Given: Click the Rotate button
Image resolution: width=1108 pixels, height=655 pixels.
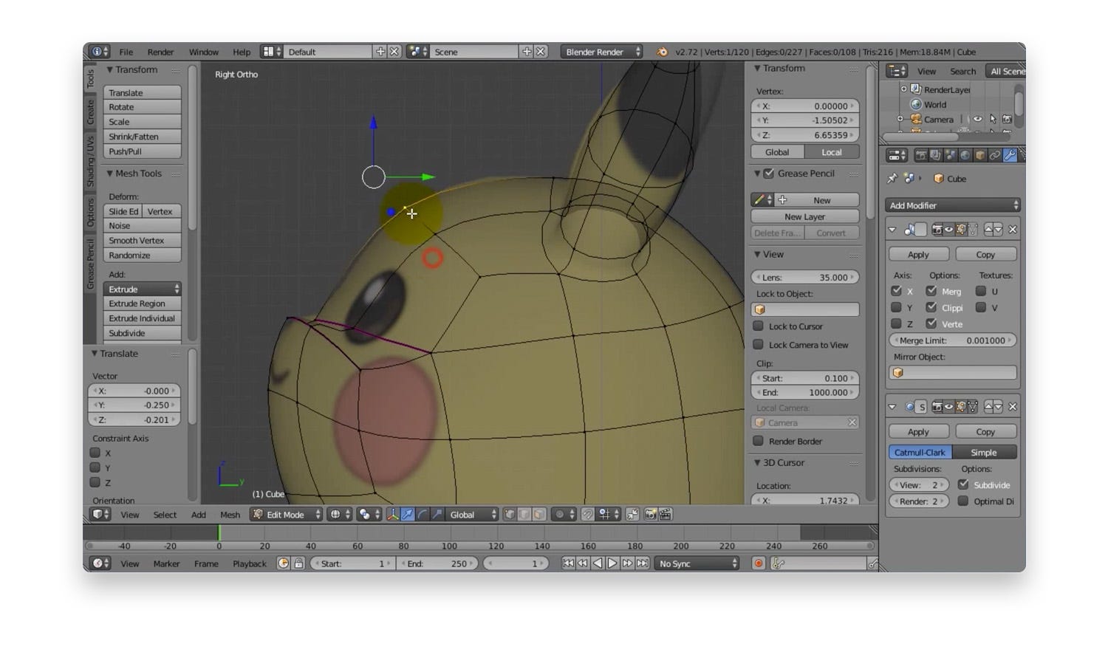Looking at the screenshot, I should point(143,107).
